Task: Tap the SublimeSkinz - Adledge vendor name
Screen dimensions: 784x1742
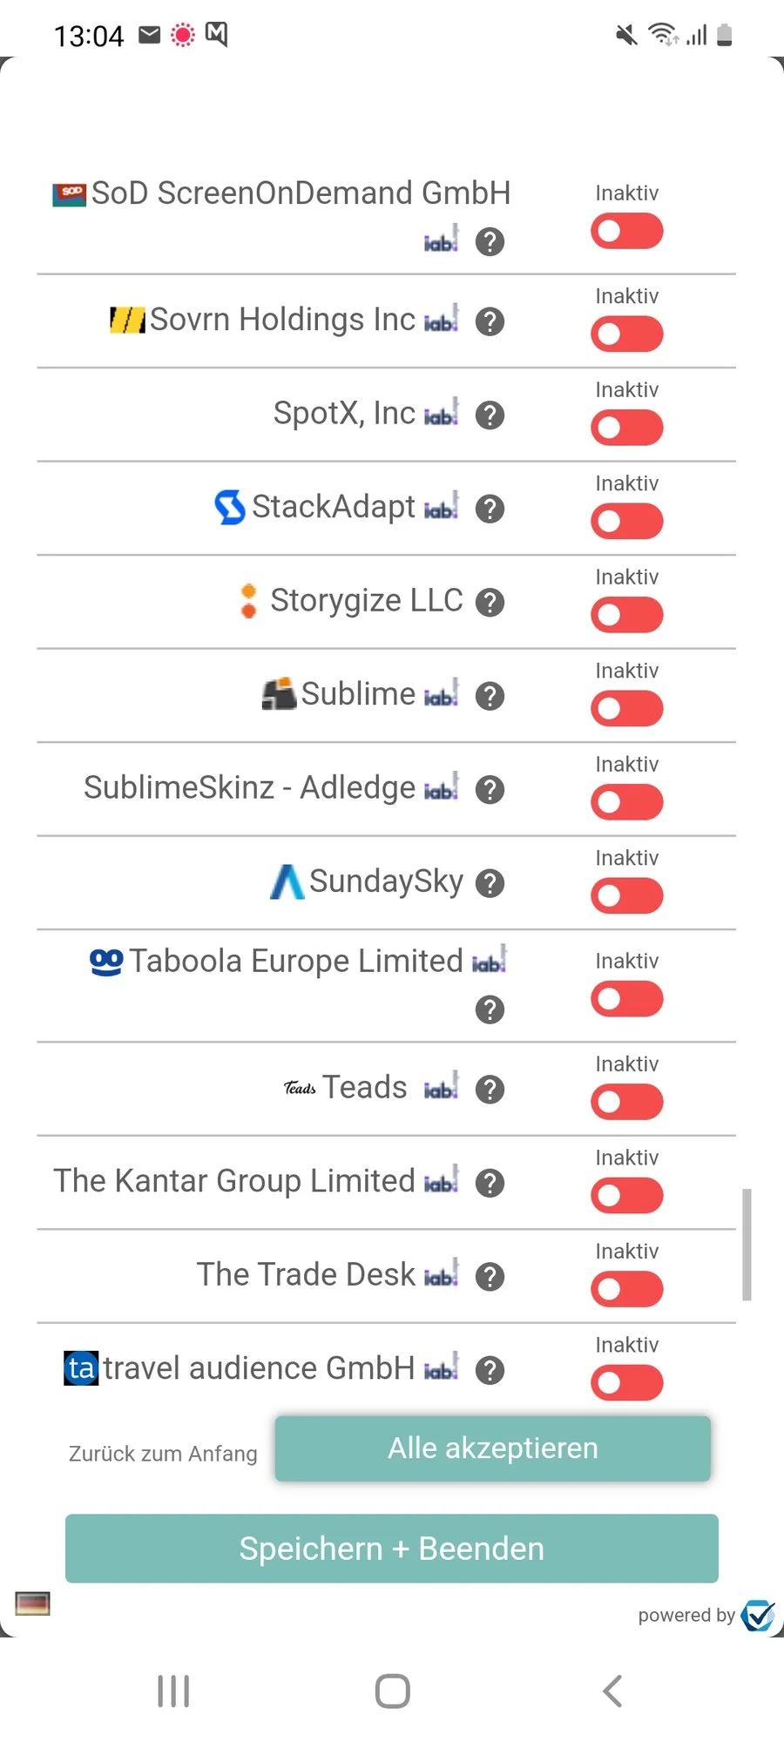Action: coord(249,788)
